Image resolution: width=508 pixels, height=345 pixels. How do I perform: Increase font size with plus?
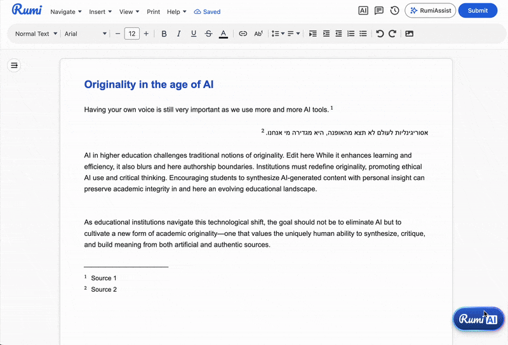pos(146,34)
